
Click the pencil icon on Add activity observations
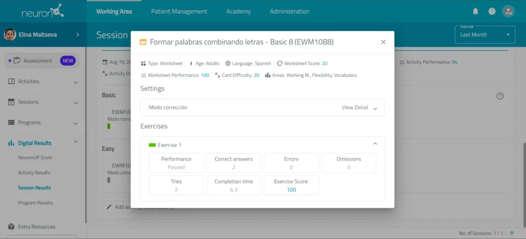point(109,207)
